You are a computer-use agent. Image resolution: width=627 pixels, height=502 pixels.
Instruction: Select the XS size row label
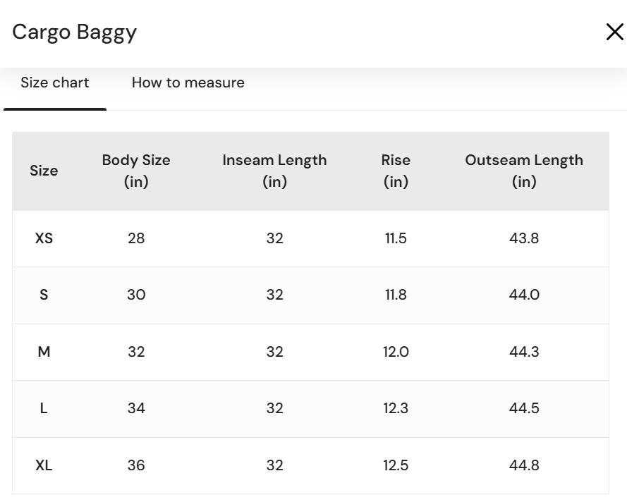[44, 238]
